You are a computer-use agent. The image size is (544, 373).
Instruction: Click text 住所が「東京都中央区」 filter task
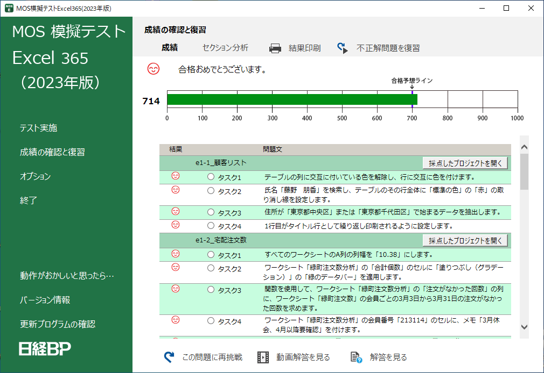click(382, 212)
